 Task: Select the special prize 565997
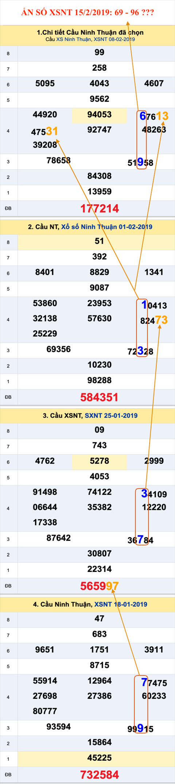click(100, 586)
